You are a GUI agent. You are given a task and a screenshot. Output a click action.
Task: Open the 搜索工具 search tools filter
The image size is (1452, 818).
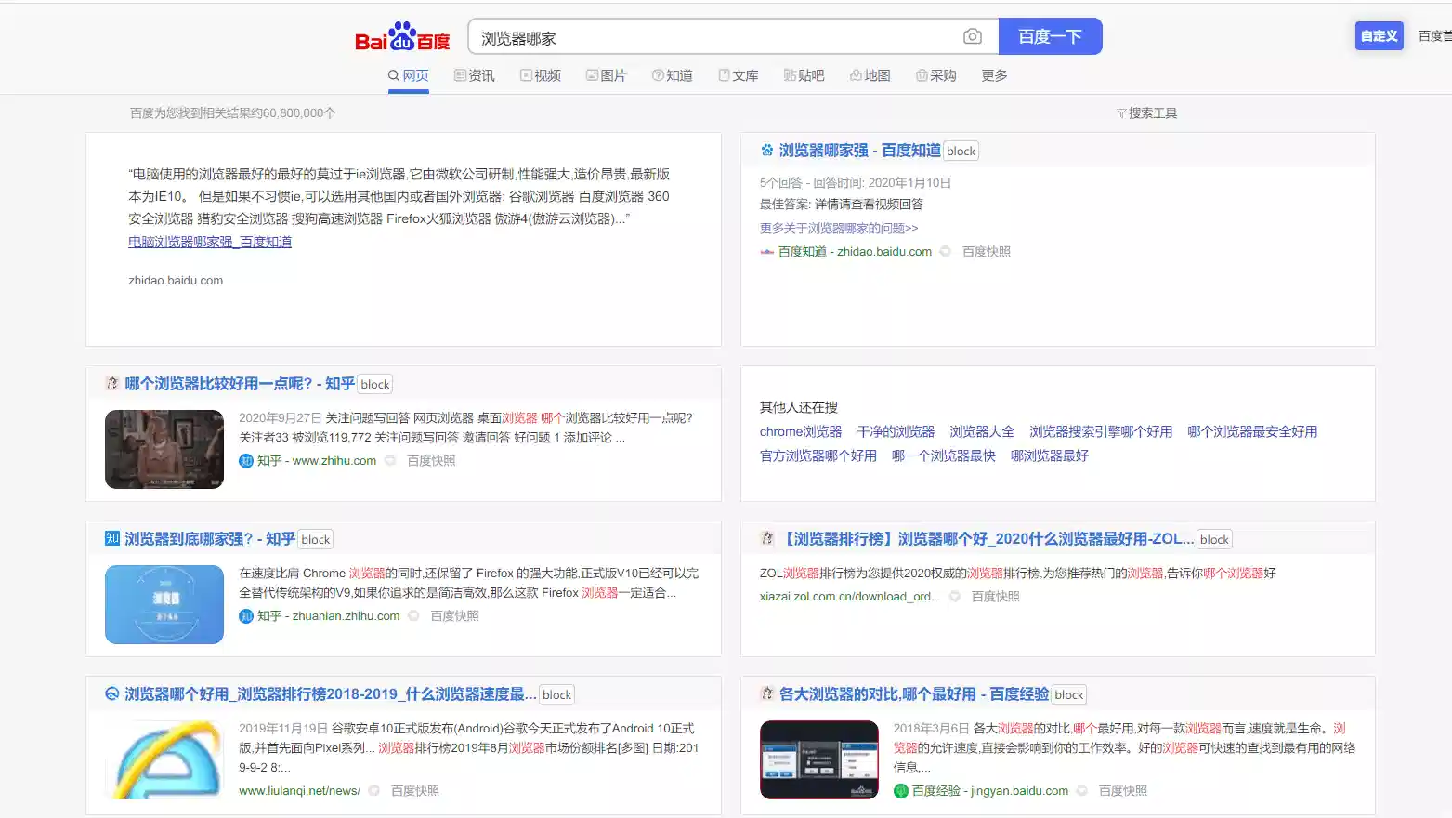(x=1146, y=113)
